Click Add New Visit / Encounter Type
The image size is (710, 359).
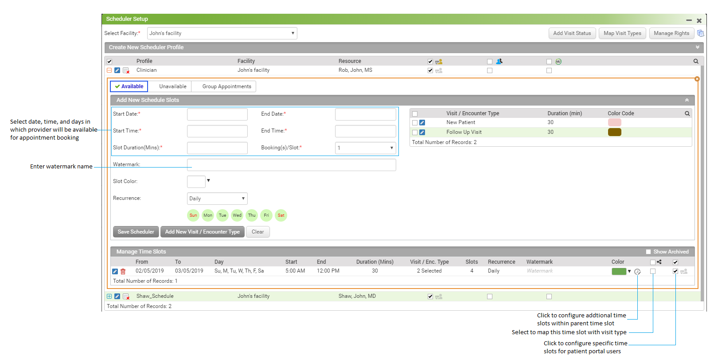(203, 232)
